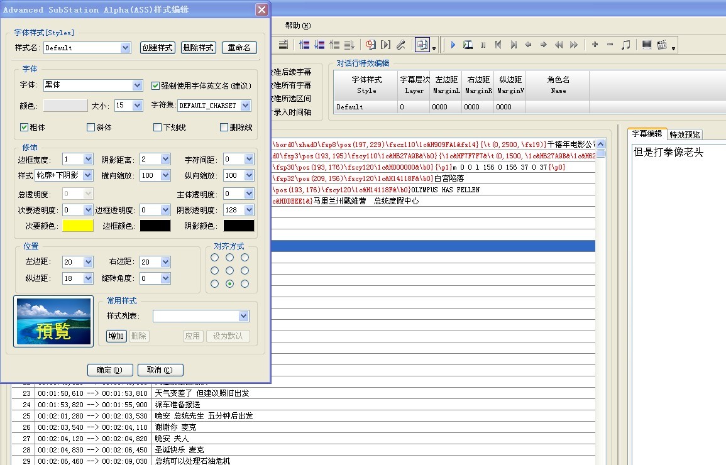Enable the 删除线 strikethrough checkbox
This screenshot has height=465, width=726.
pyautogui.click(x=224, y=128)
